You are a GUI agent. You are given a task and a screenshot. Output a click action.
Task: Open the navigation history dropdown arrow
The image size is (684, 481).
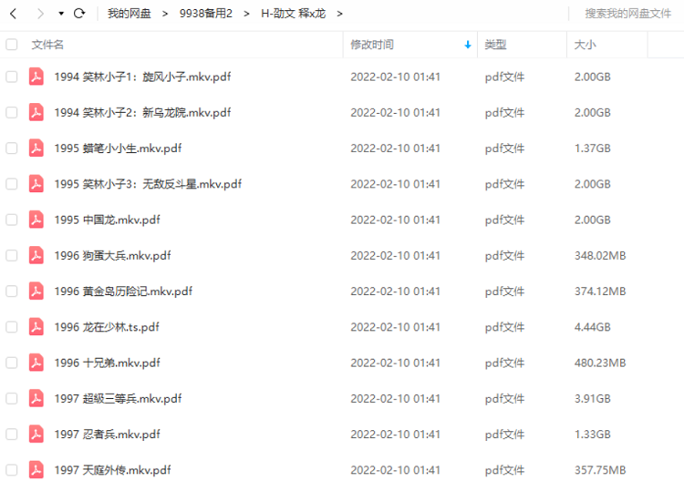[x=61, y=14]
